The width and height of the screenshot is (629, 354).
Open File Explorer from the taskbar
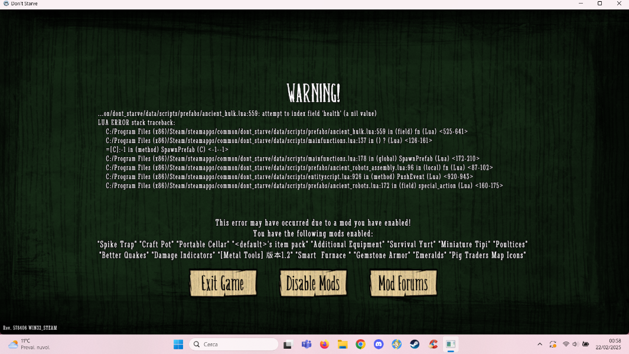pos(343,344)
